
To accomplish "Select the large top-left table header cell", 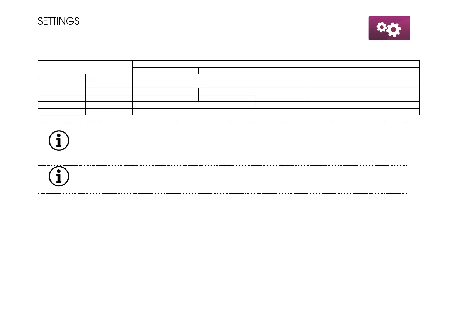I will coord(85,67).
